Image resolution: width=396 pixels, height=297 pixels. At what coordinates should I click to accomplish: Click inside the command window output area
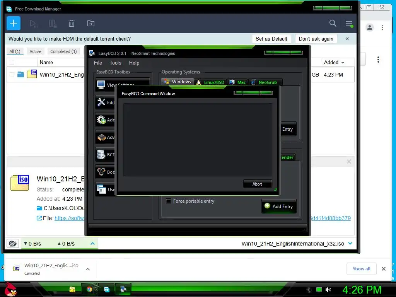pos(198,140)
